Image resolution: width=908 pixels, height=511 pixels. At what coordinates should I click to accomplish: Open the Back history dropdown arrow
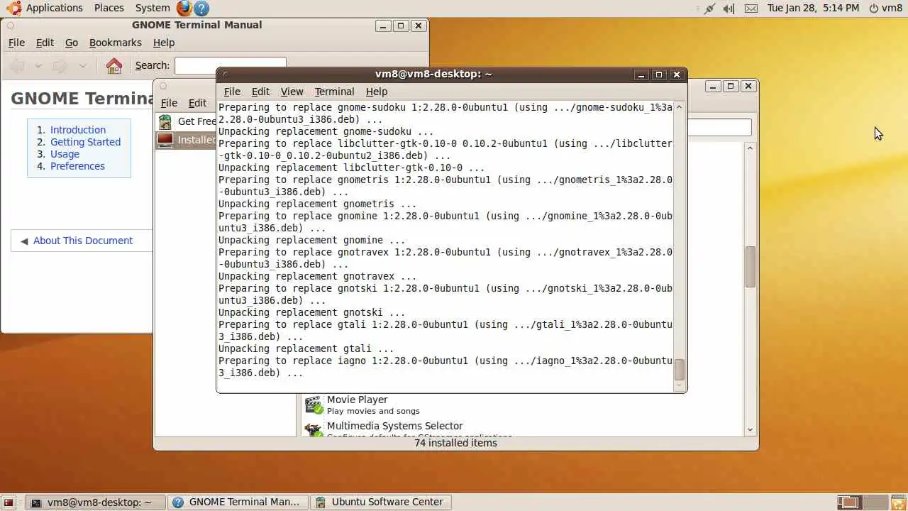38,66
